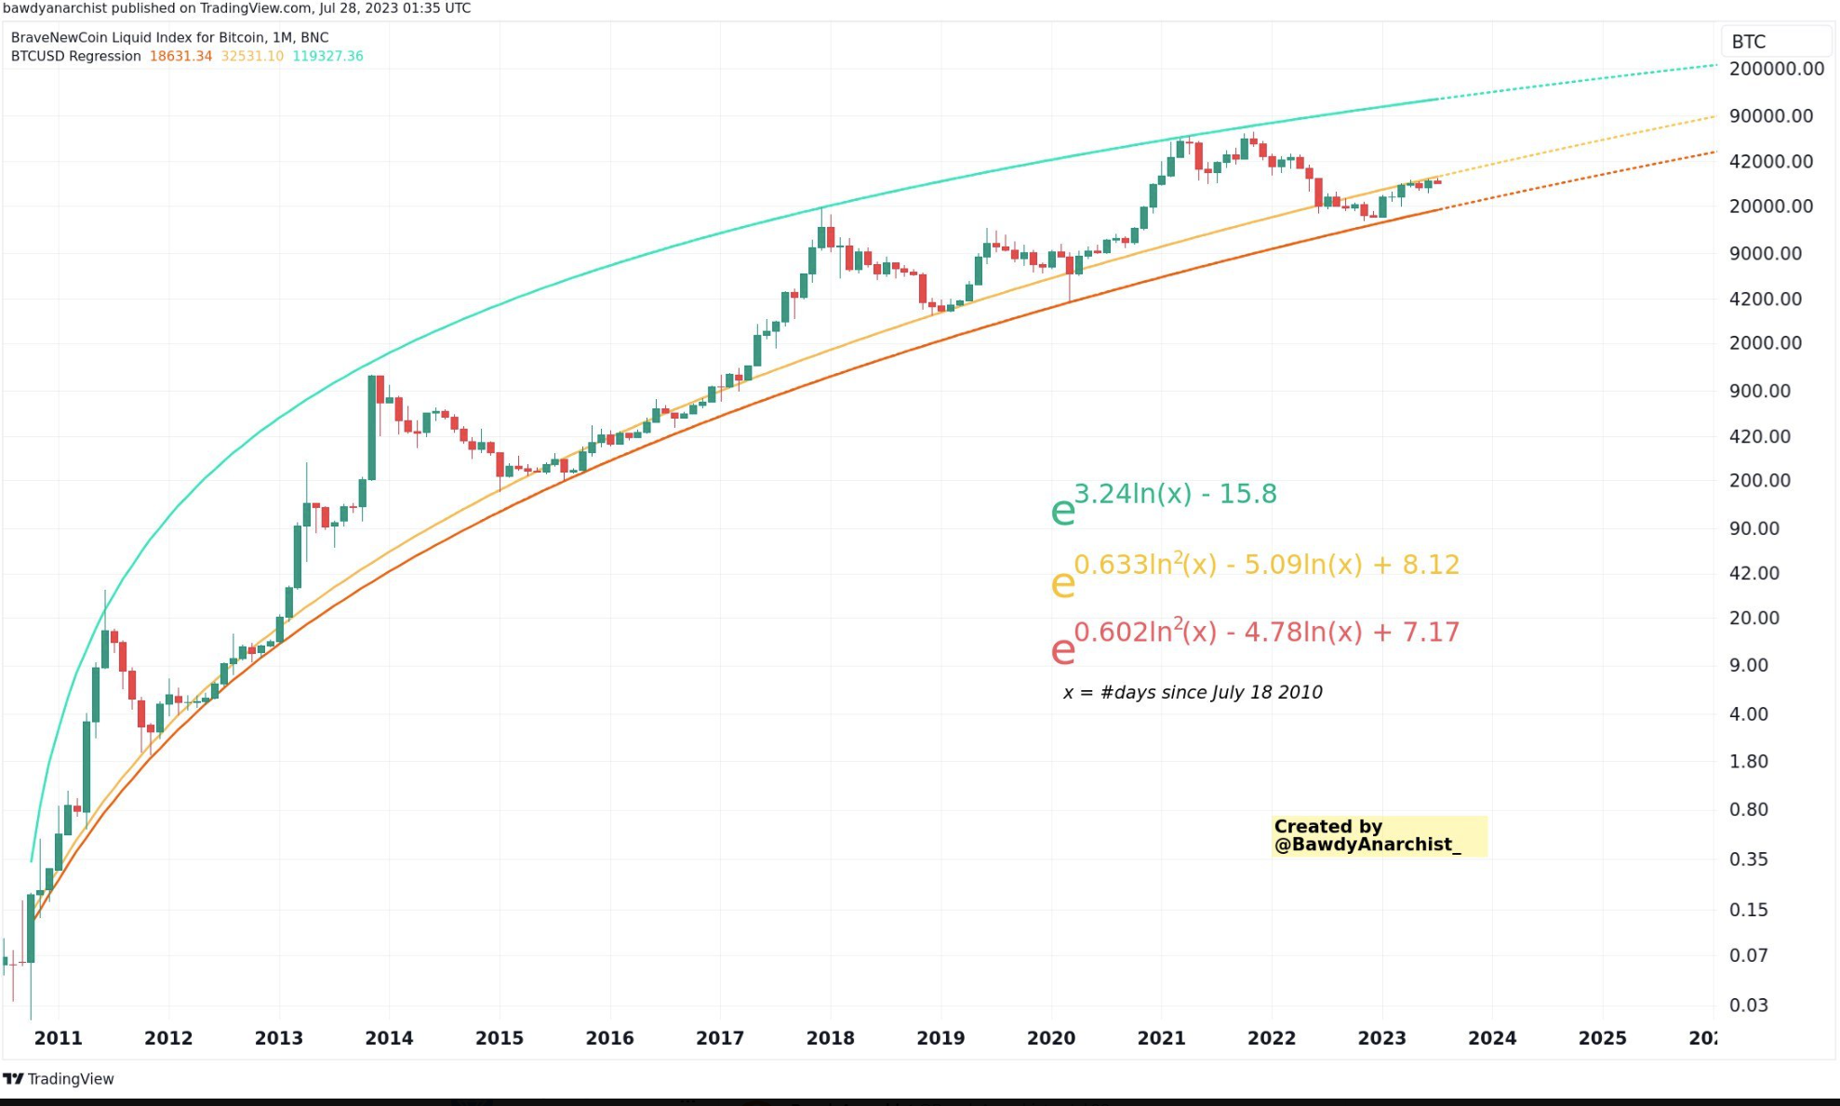This screenshot has height=1106, width=1840.
Task: Click the 420.00 price axis label
Action: coord(1759,437)
